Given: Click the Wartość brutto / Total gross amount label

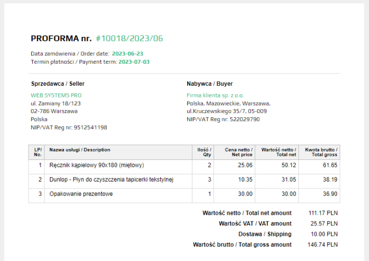Looking at the screenshot, I should [x=242, y=245].
